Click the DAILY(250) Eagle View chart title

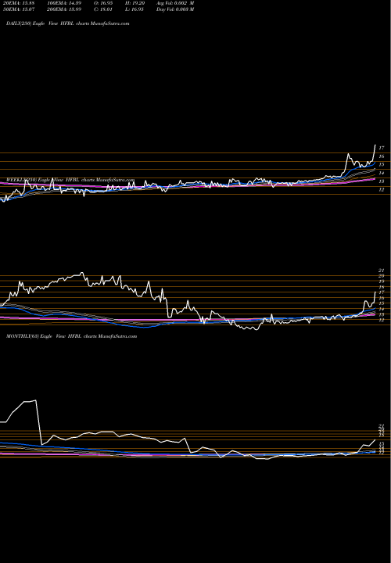[67, 23]
